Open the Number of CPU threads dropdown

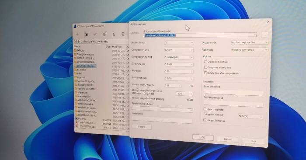[x=173, y=86]
